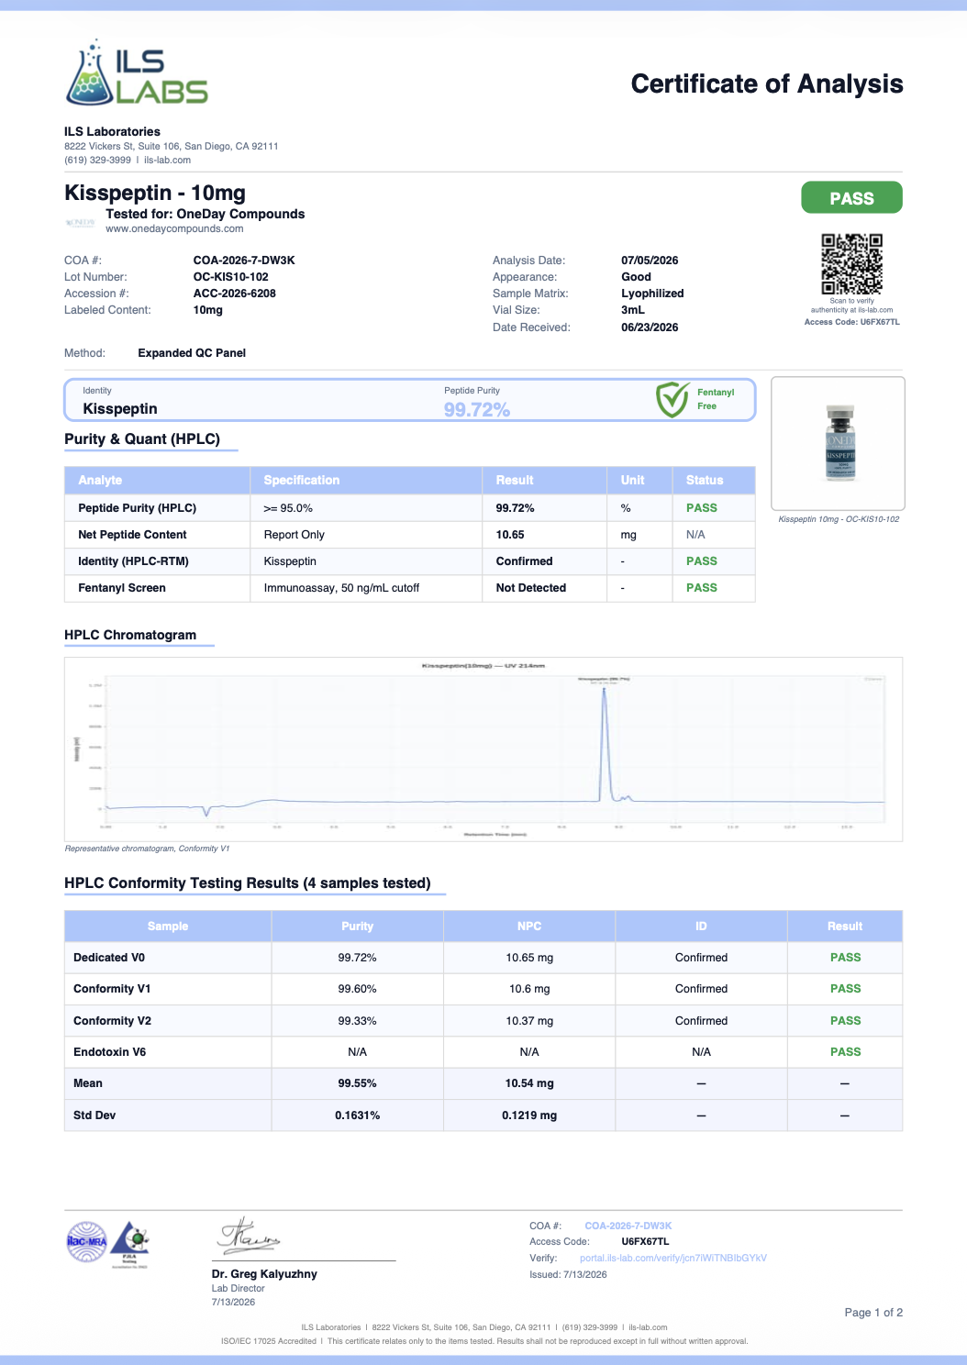This screenshot has width=967, height=1365.
Task: Click the Fentanyl Free shield checkmark icon
Action: click(672, 400)
